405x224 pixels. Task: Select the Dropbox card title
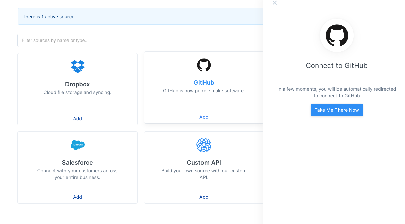[78, 84]
